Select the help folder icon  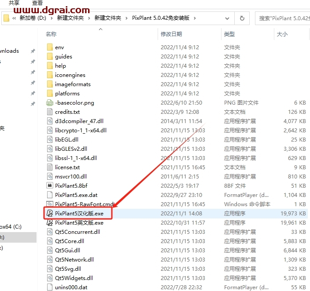click(x=50, y=66)
